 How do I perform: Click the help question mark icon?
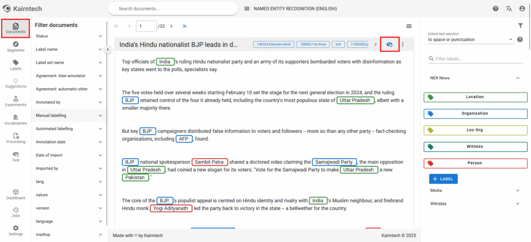tap(495, 9)
